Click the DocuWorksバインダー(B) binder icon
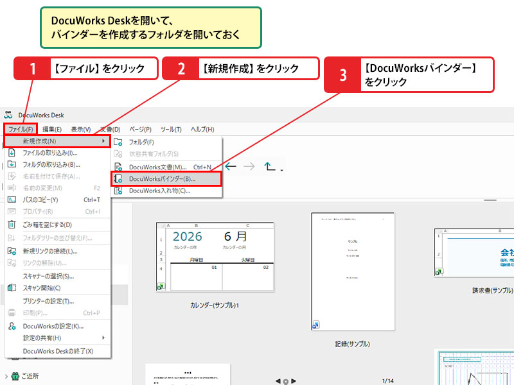The height and width of the screenshot is (385, 514). (118, 179)
